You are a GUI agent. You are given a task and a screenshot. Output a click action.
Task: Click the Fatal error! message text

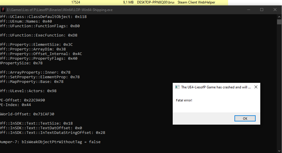click(184, 100)
